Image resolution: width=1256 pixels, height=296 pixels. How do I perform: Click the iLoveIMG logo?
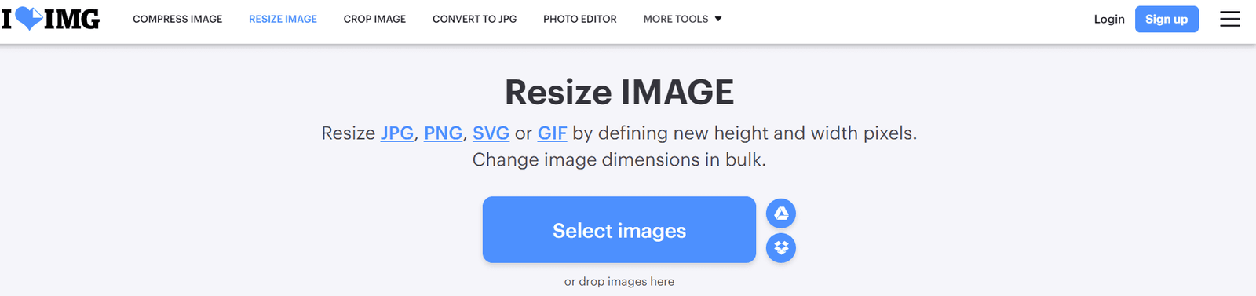click(x=51, y=19)
